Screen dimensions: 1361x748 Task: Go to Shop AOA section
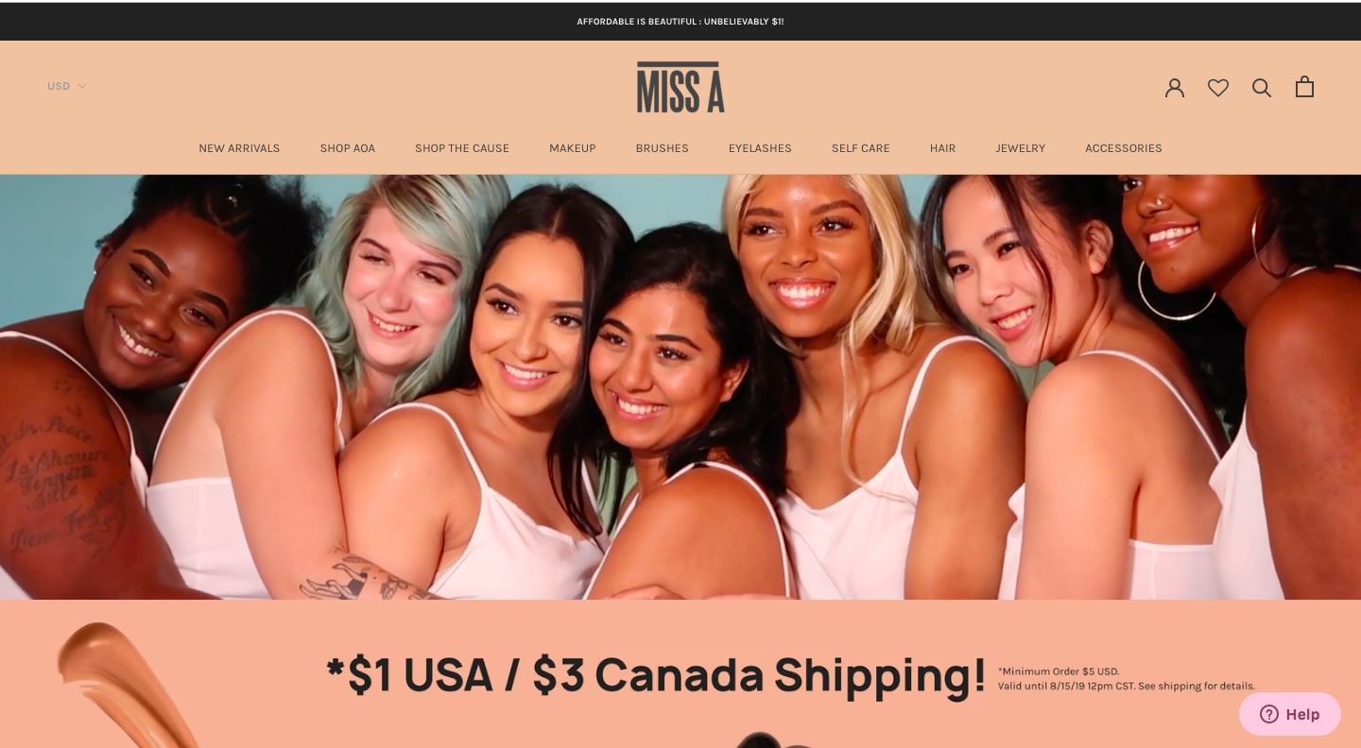(x=348, y=148)
